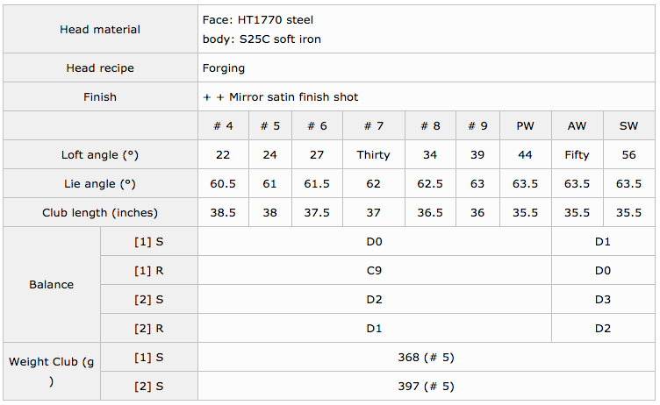
Task: Click the Loft angle row label
Action: (100, 154)
